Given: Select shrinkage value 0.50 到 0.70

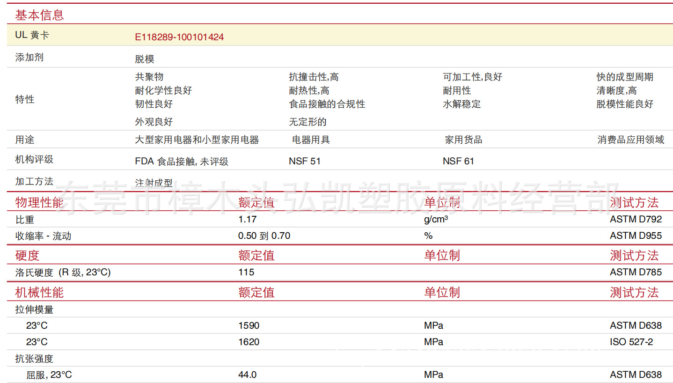Looking at the screenshot, I should 264,236.
